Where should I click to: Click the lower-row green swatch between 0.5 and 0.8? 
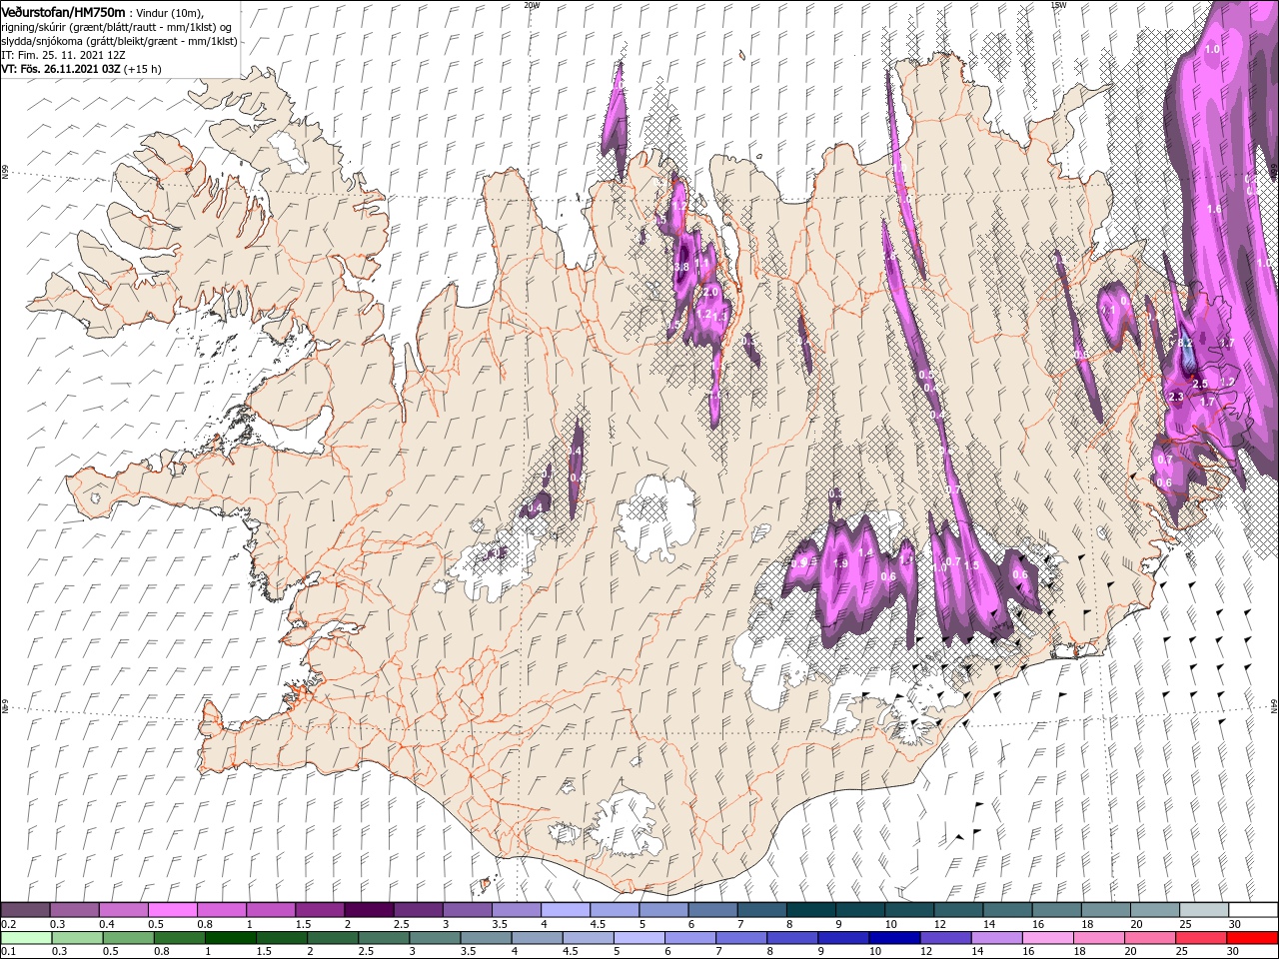point(128,938)
